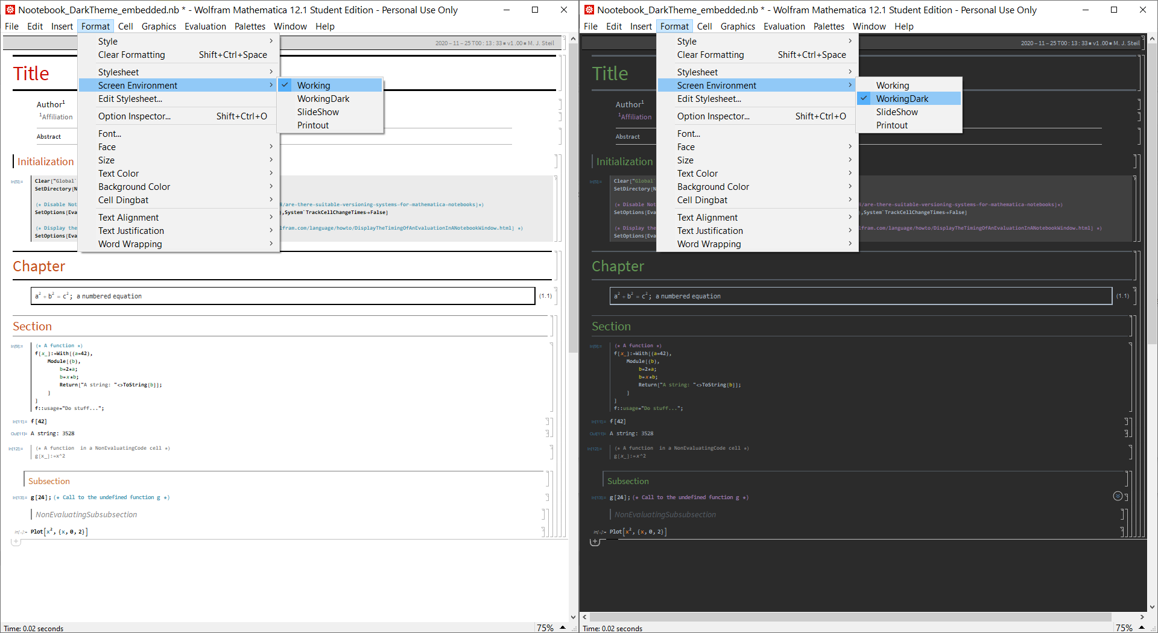Click zoom triangle icon next to 75% in dark window
The image size is (1158, 633).
point(1142,628)
